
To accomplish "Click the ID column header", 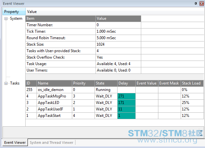I will click(31, 83).
